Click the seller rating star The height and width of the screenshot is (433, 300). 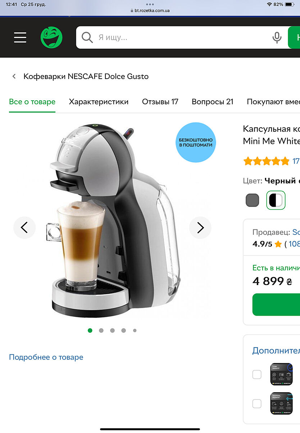click(x=278, y=244)
